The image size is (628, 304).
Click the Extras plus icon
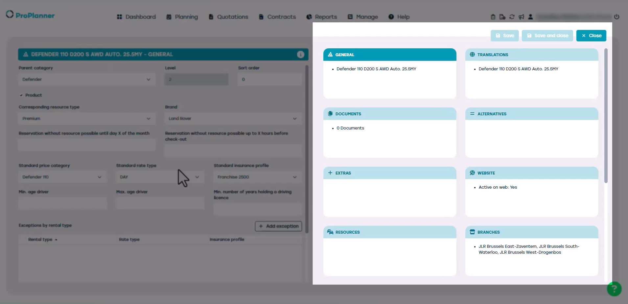(x=330, y=173)
